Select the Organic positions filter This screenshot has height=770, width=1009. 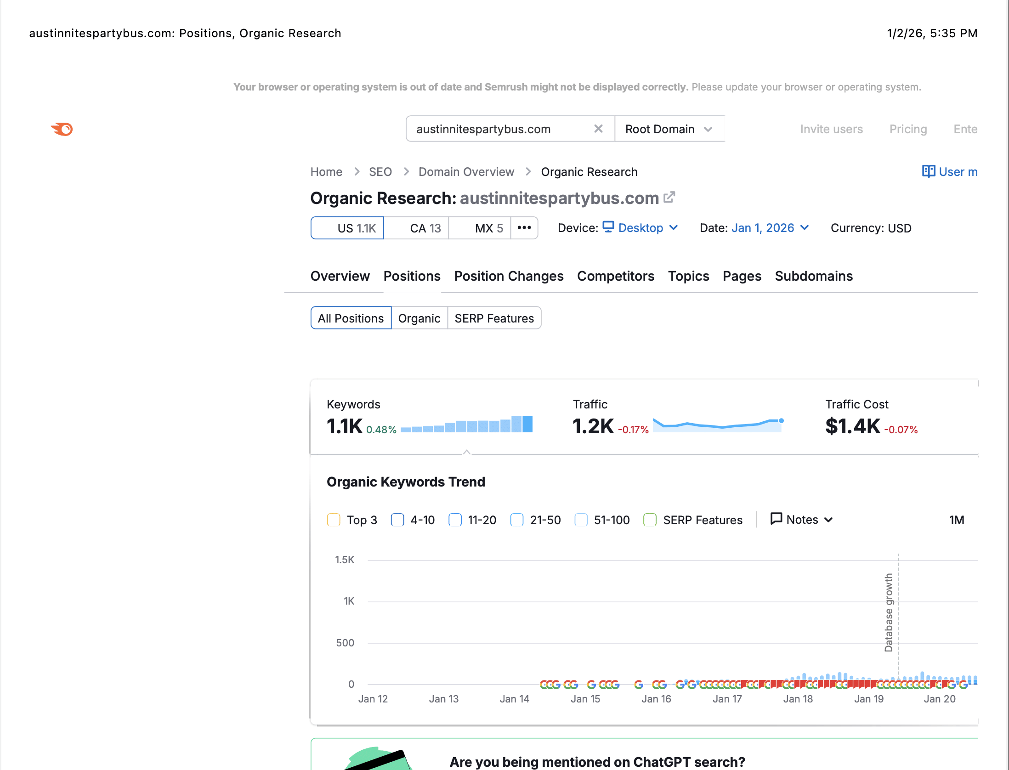(419, 318)
